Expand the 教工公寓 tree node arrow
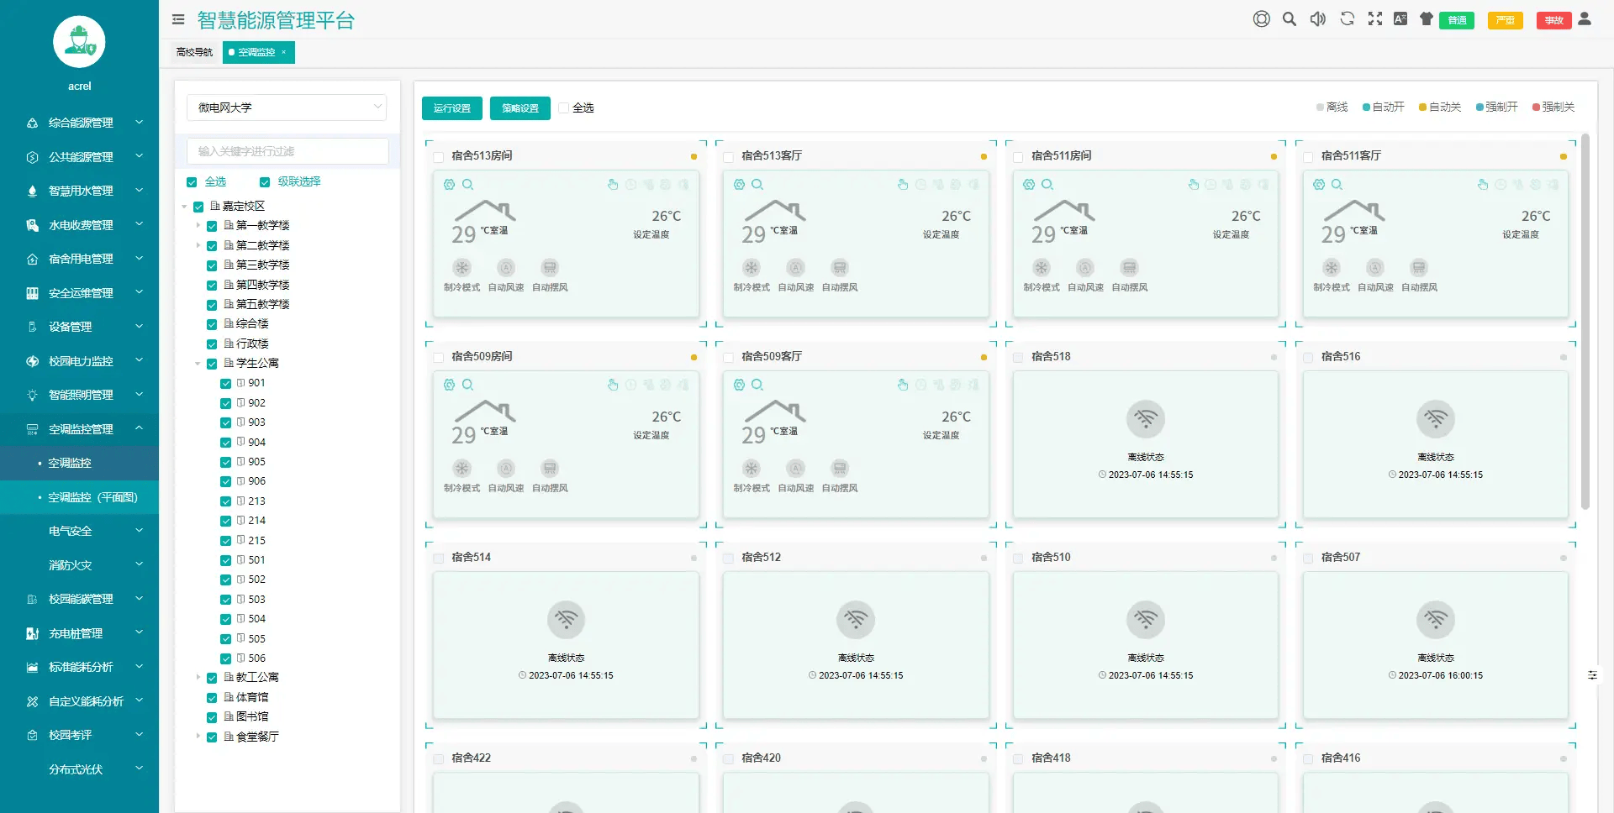Viewport: 1614px width, 813px height. pos(198,677)
